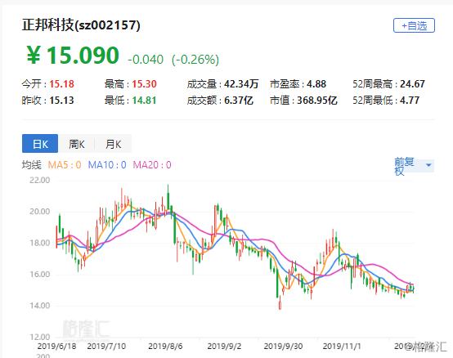453x358 pixels.
Task: Click the MA10 : 0 label
Action: [107, 165]
